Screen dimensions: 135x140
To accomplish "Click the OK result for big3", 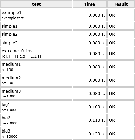I will 112,134.
